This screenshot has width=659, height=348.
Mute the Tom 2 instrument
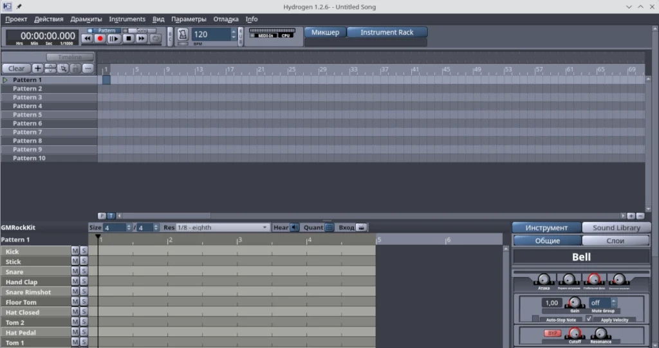75,322
